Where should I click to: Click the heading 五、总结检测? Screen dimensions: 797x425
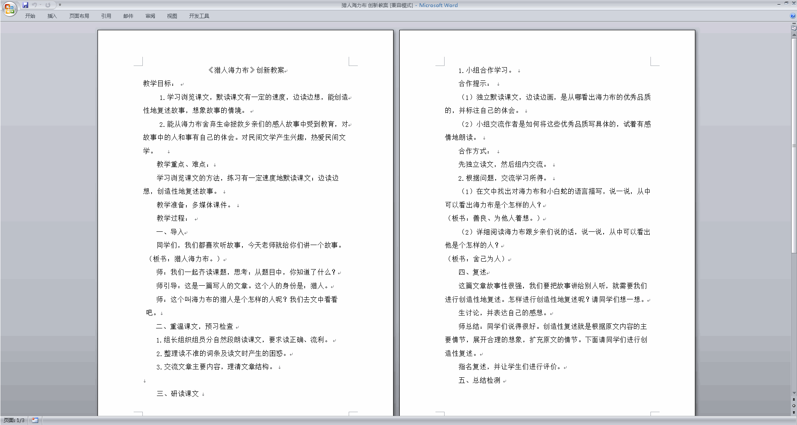(479, 380)
